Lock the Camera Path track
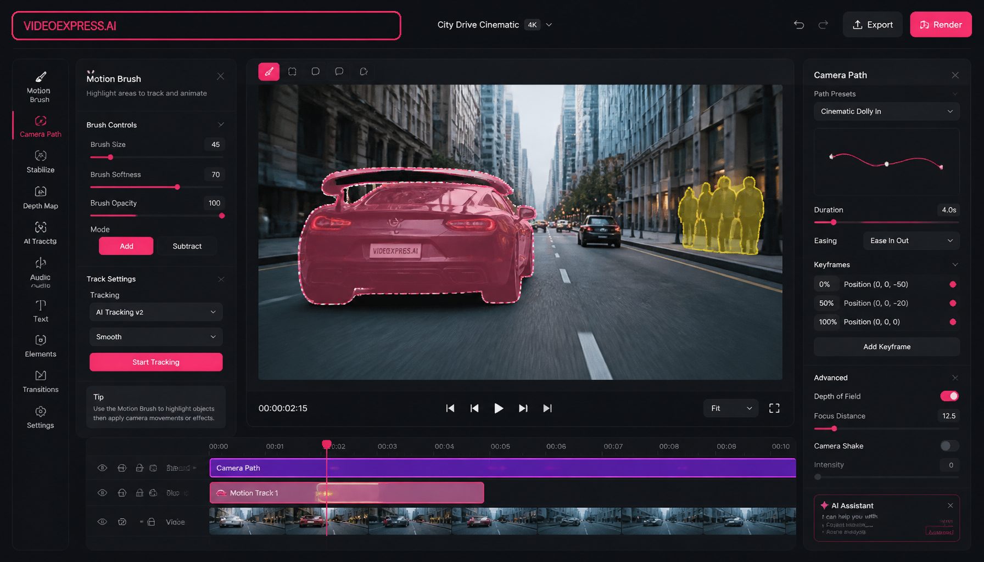The height and width of the screenshot is (562, 984). pos(139,468)
